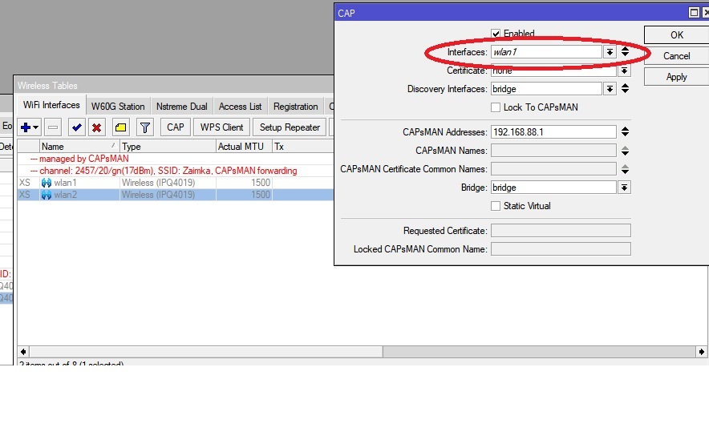Viewport: 709px width, 448px height.
Task: Click the wlan2 wireless interface icon
Action: pyautogui.click(x=47, y=195)
